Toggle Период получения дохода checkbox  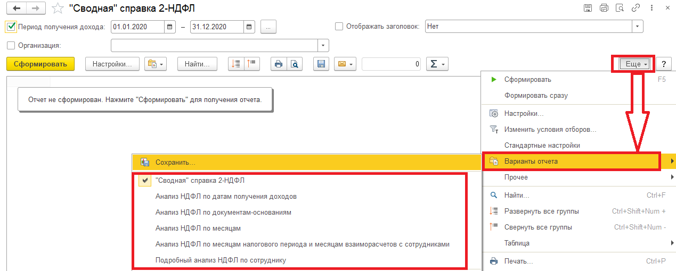click(x=11, y=27)
